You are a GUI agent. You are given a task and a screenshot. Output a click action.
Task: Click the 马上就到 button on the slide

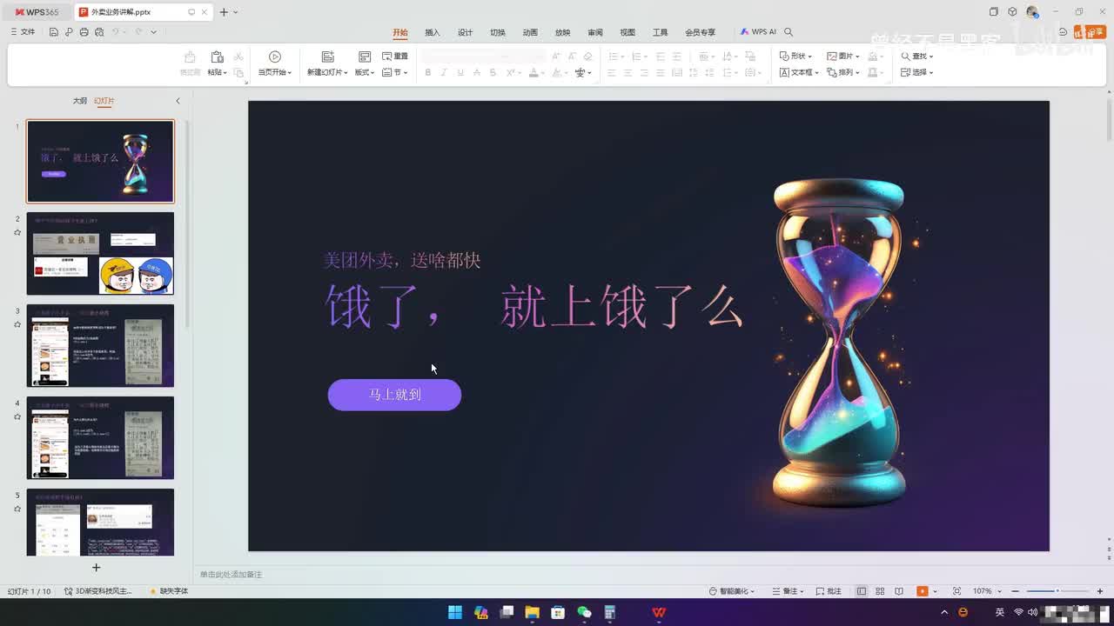[x=394, y=395]
